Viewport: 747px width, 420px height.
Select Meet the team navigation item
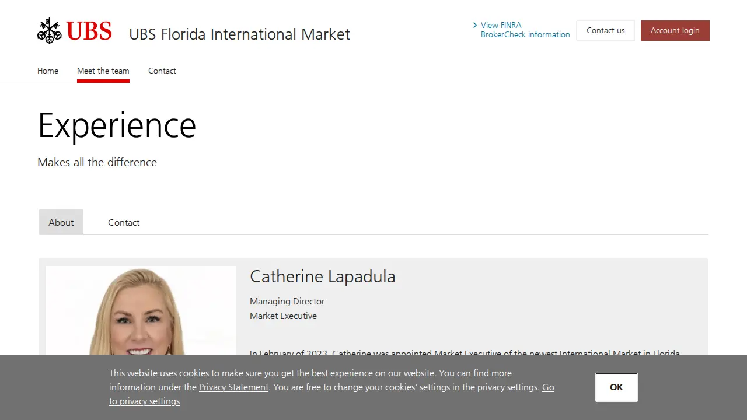coord(103,71)
